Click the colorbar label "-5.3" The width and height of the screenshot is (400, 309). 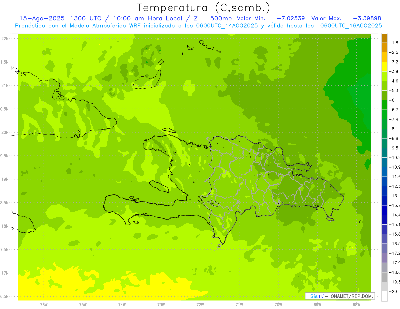coord(394,91)
